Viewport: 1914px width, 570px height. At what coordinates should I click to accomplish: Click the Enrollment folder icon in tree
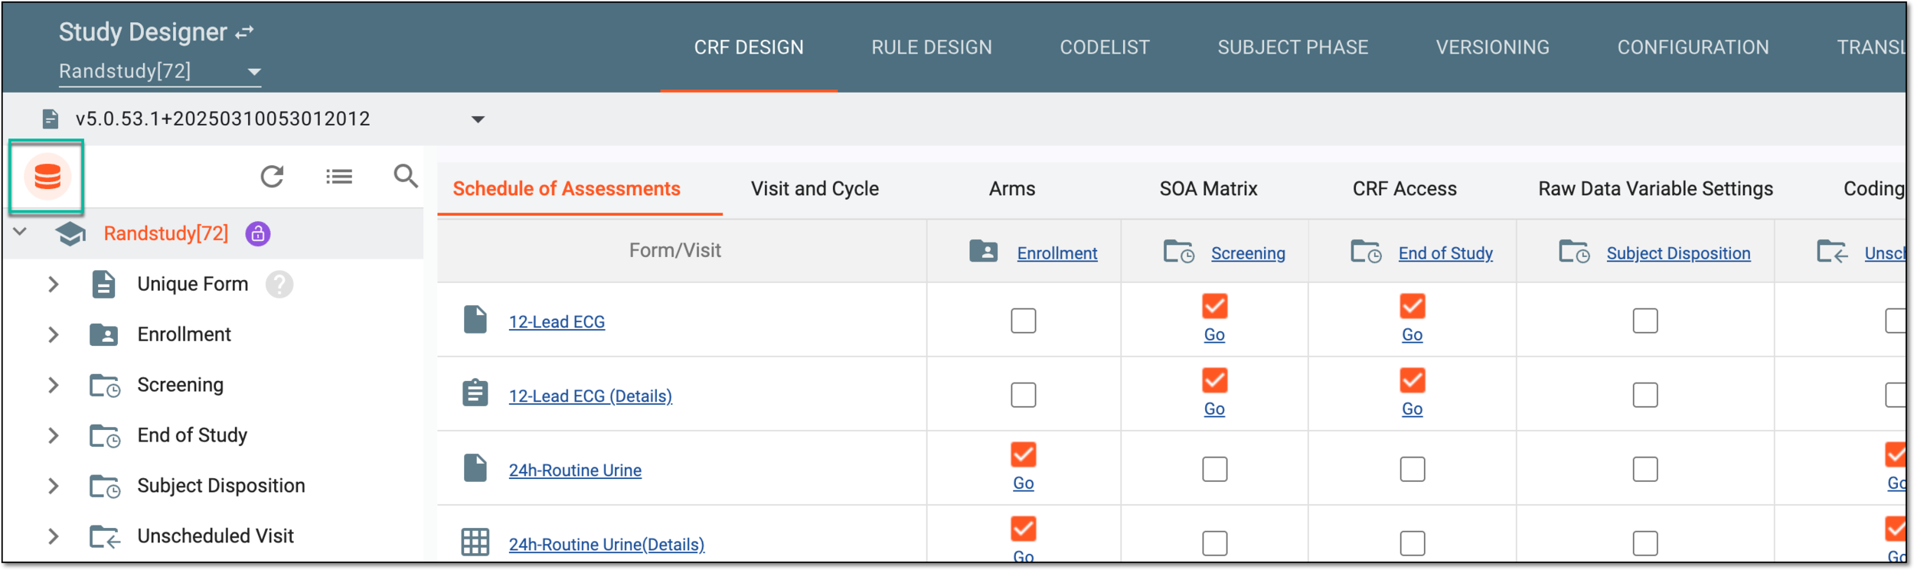(x=103, y=335)
